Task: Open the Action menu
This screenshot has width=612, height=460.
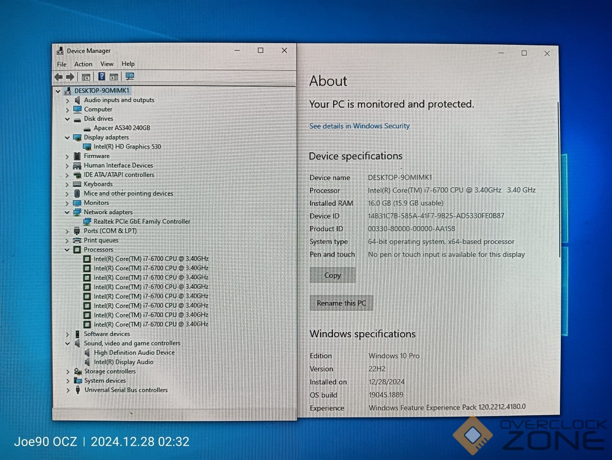Action: tap(83, 64)
